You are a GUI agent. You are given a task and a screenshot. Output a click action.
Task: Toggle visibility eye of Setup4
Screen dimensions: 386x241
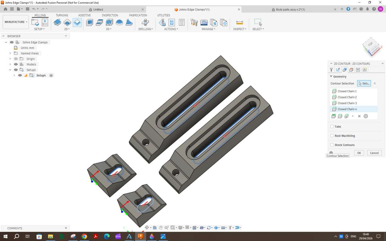(20, 75)
